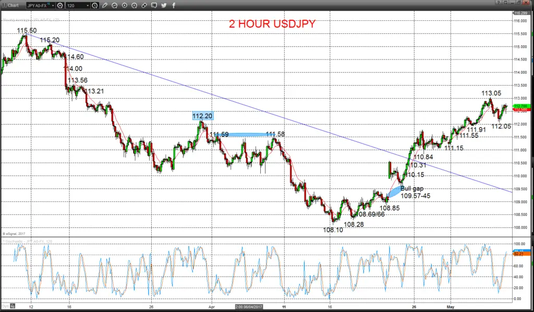Share chart via the Twitter icon
The height and width of the screenshot is (312, 534).
[164, 5]
